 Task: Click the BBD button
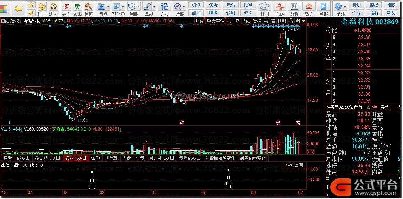pyautogui.click(x=213, y=13)
